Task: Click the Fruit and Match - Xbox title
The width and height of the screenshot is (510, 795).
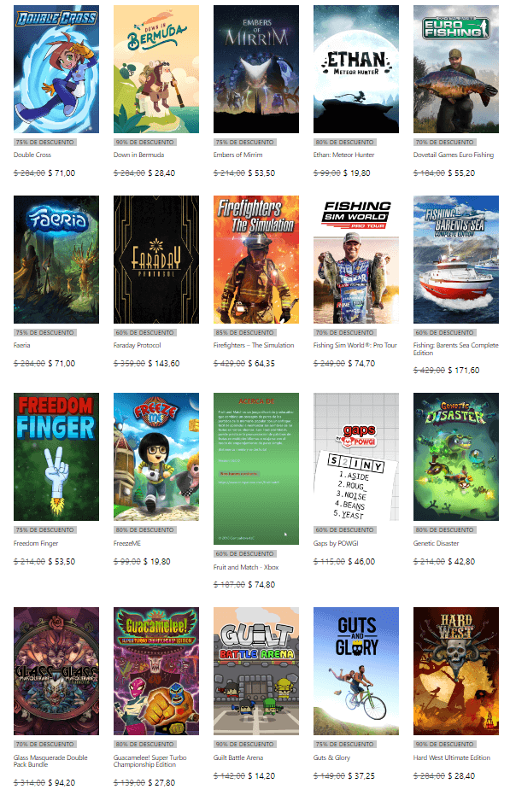Action: pos(246,567)
